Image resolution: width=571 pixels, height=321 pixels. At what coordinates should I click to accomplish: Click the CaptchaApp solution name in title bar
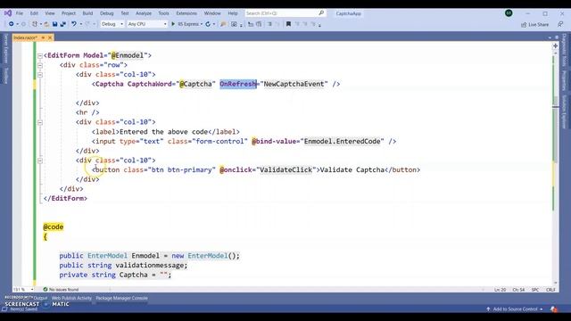(x=349, y=13)
